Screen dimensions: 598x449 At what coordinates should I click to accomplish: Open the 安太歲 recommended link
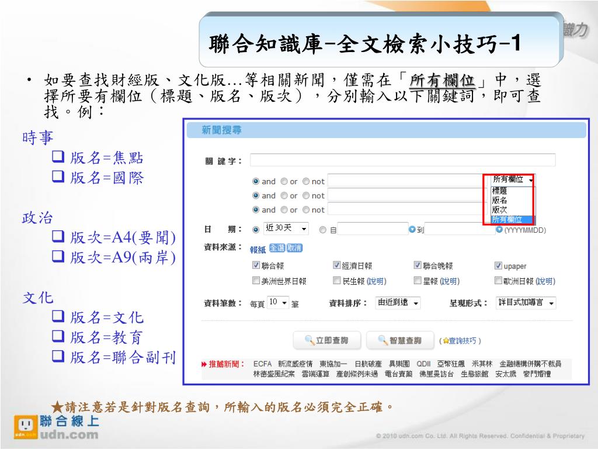click(x=506, y=374)
